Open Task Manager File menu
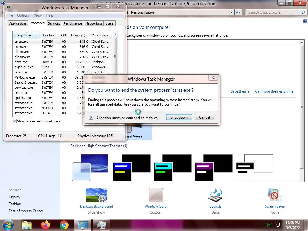This screenshot has height=231, width=308. [10, 15]
